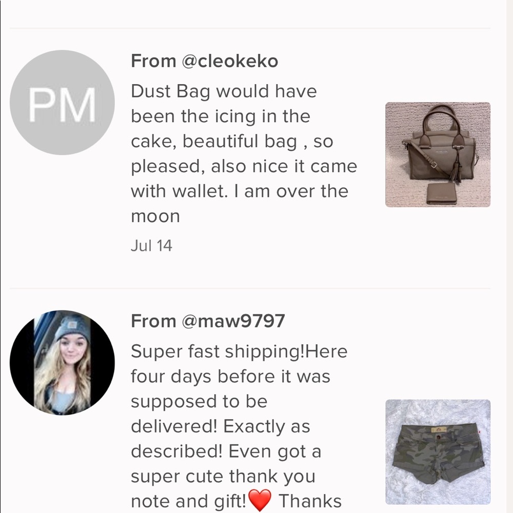Click the "described! Even got a" line

coord(226,451)
